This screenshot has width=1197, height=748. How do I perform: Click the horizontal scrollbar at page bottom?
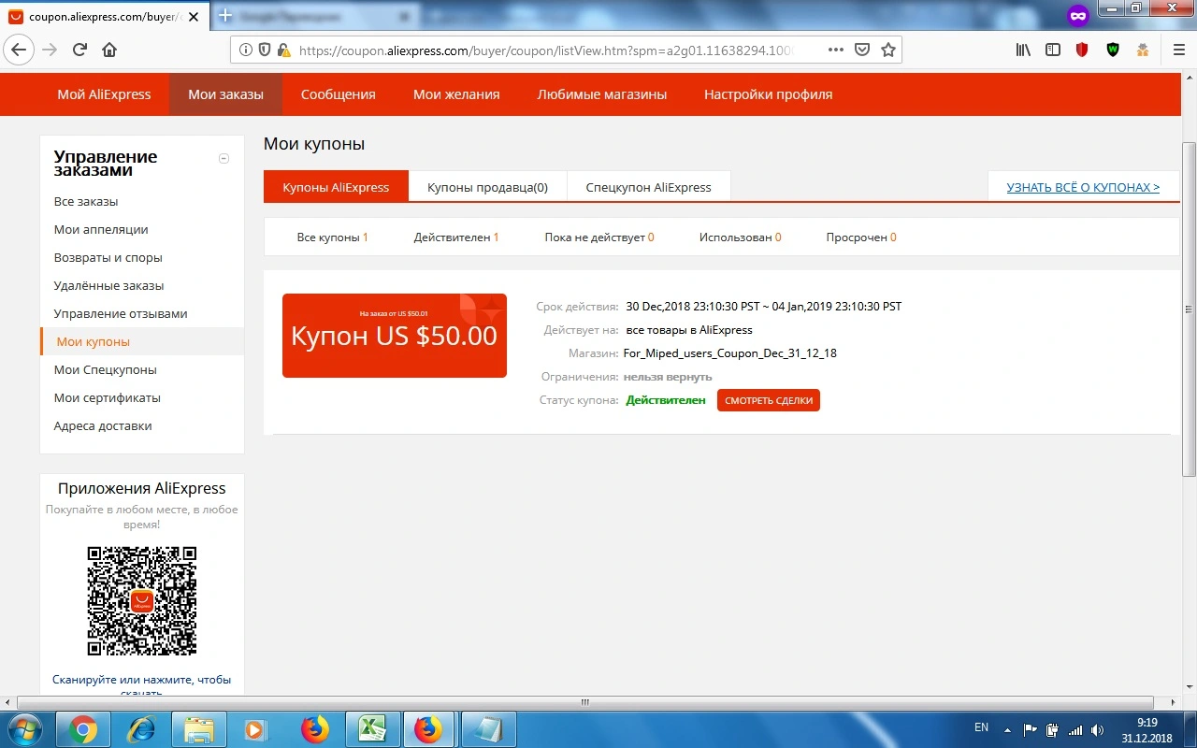tap(585, 702)
